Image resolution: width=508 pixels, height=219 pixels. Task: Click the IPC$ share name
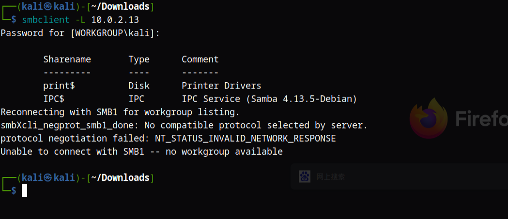54,99
